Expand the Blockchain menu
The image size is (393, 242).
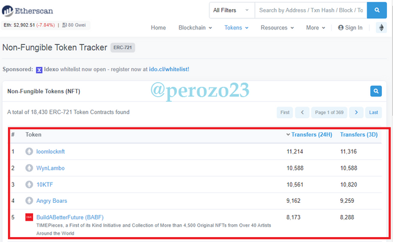pyautogui.click(x=195, y=28)
